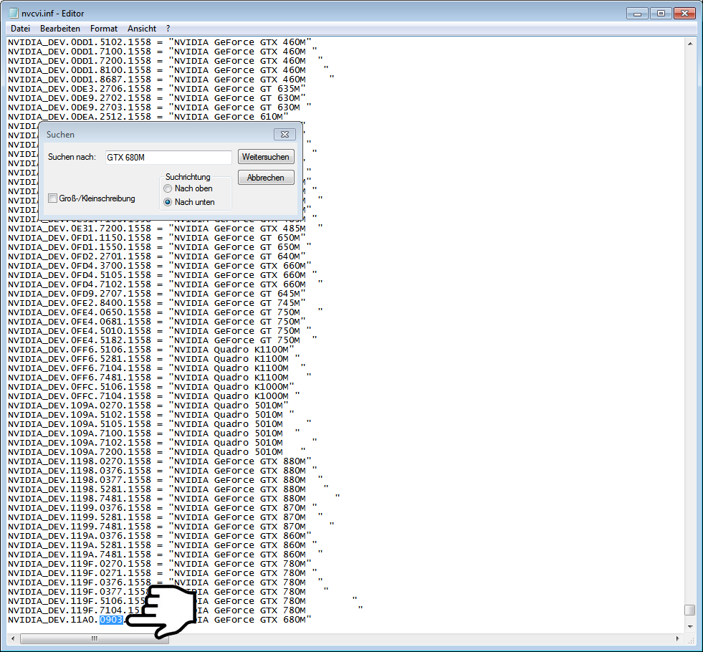Click the NVIDIA_DEV.0FD9.2707.1558 GT 645M line
This screenshot has height=652, width=703.
click(x=156, y=294)
